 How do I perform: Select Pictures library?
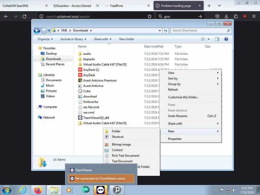click(x=51, y=91)
